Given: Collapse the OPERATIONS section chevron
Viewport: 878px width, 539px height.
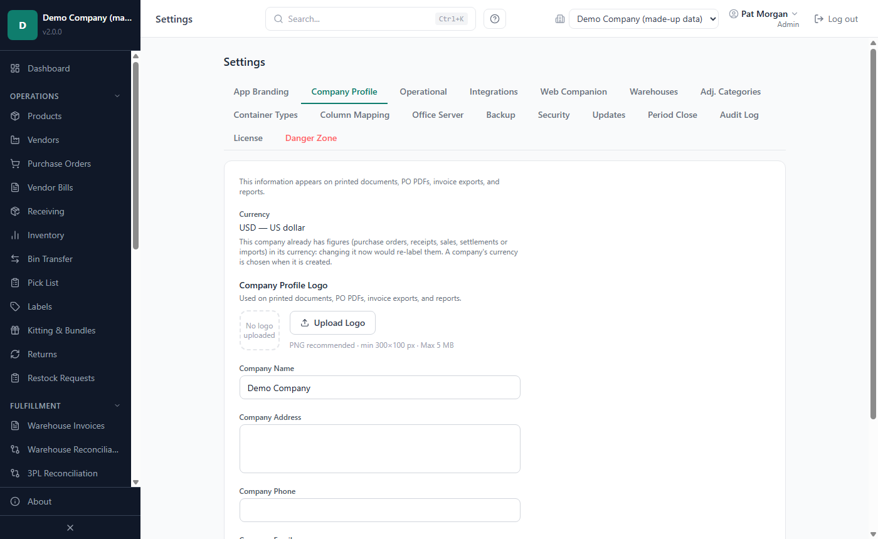Looking at the screenshot, I should pyautogui.click(x=117, y=96).
